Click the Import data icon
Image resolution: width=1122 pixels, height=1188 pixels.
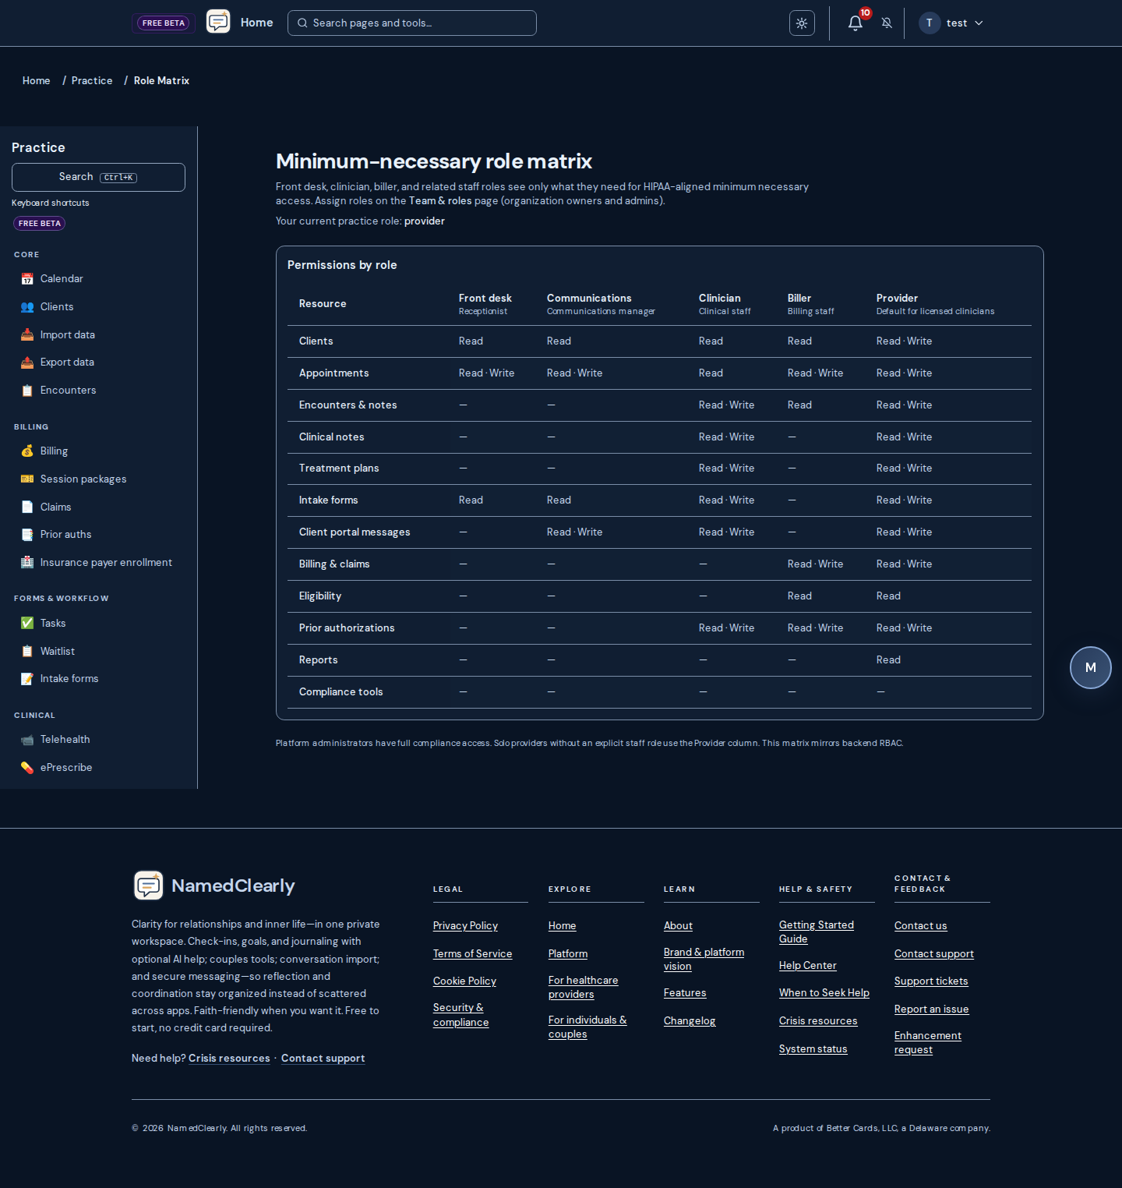coord(27,335)
